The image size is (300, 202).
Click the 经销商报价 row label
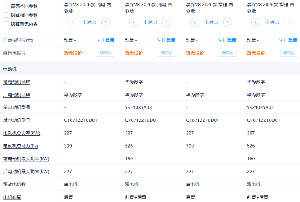(14, 53)
